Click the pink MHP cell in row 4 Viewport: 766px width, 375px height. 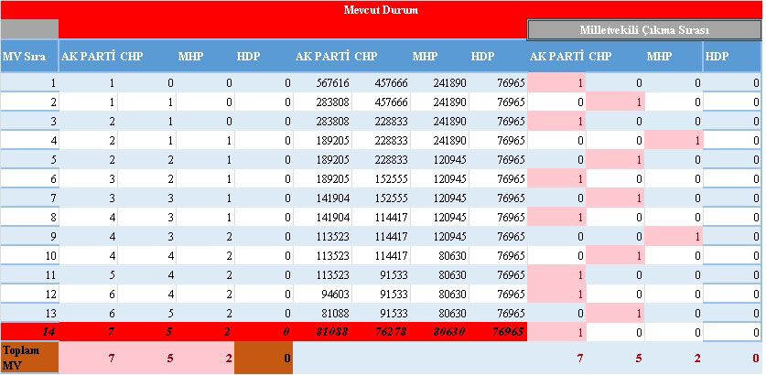[x=674, y=141]
